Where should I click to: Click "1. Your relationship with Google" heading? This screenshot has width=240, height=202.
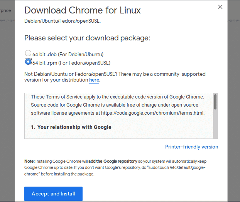coord(71,127)
